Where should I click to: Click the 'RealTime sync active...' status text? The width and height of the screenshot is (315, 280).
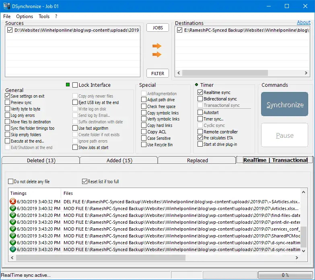(26, 275)
